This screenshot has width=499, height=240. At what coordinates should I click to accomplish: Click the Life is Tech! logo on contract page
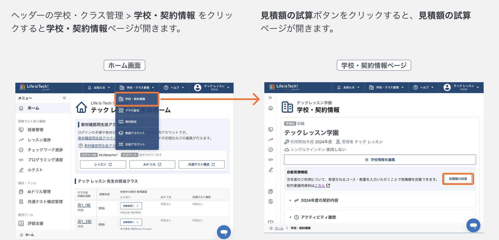click(284, 87)
